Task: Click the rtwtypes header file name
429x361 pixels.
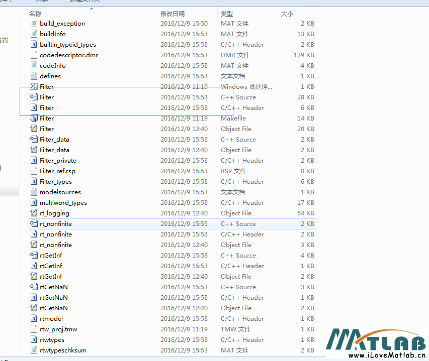Action: [x=52, y=340]
